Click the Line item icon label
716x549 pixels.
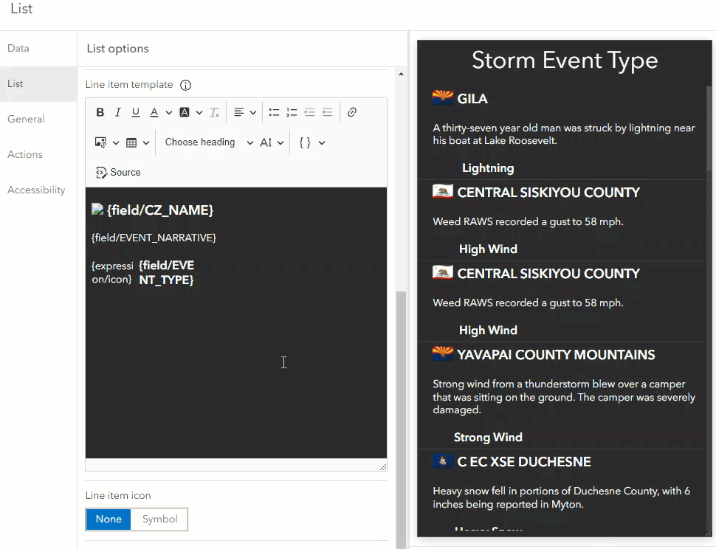118,496
